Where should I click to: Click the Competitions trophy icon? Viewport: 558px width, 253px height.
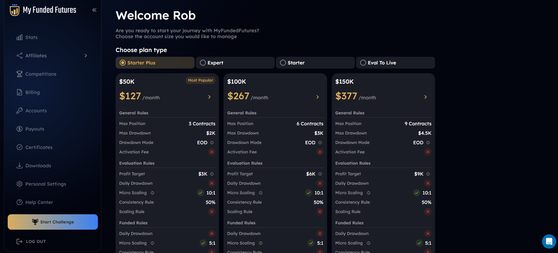click(20, 74)
